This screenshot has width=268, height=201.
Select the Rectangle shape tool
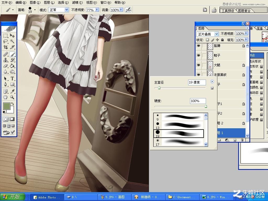pyautogui.click(x=12, y=84)
